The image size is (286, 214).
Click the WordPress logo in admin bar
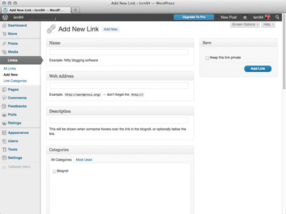(x=5, y=17)
